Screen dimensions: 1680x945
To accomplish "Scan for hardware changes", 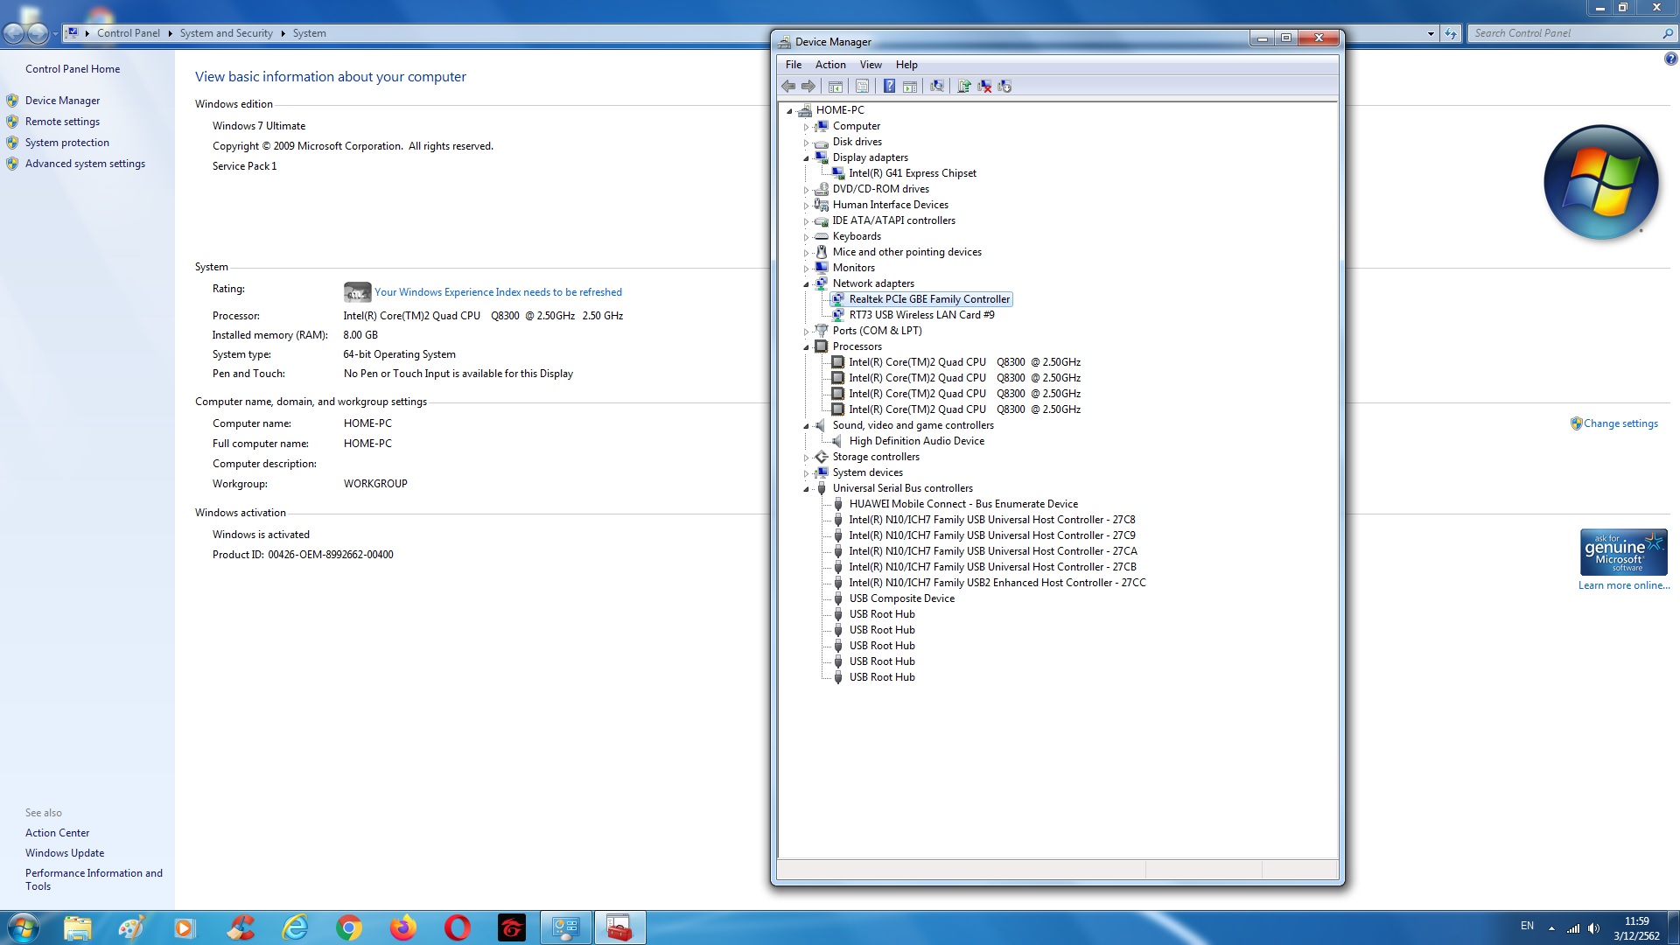I will [x=937, y=86].
